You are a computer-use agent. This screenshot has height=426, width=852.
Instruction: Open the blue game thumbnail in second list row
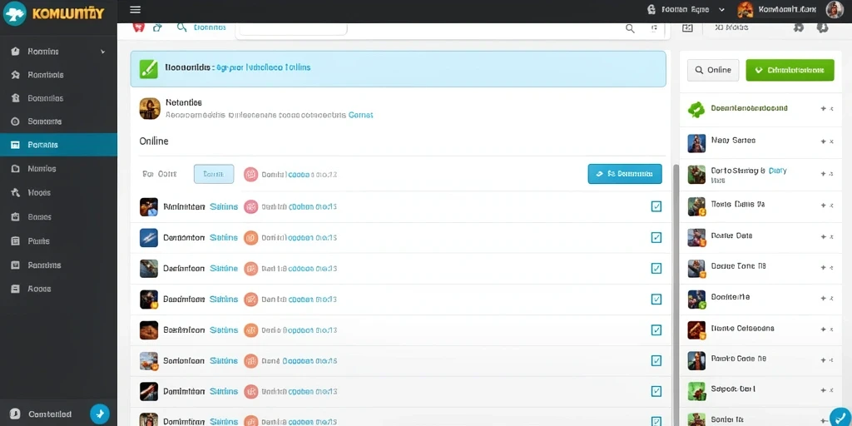pyautogui.click(x=149, y=237)
